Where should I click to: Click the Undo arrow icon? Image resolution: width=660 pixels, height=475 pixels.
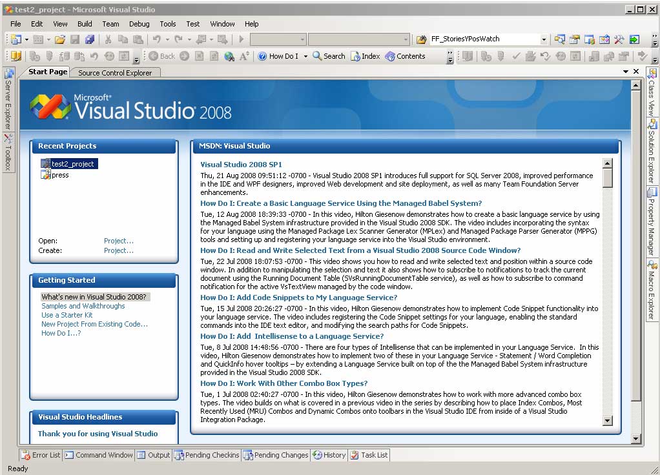click(x=157, y=39)
